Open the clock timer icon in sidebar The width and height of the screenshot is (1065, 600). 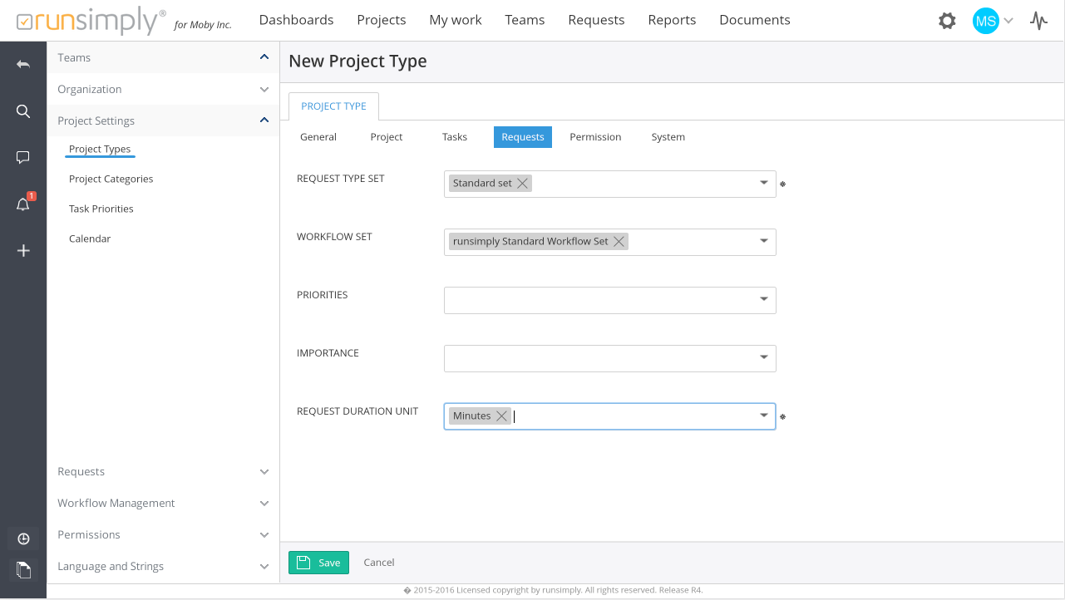point(23,539)
